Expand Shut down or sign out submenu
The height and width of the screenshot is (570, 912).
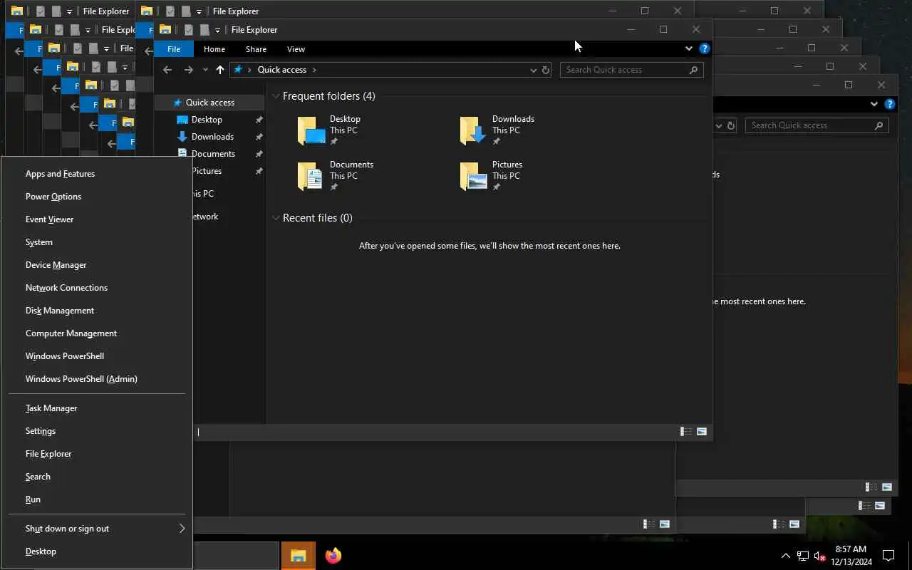tap(97, 529)
